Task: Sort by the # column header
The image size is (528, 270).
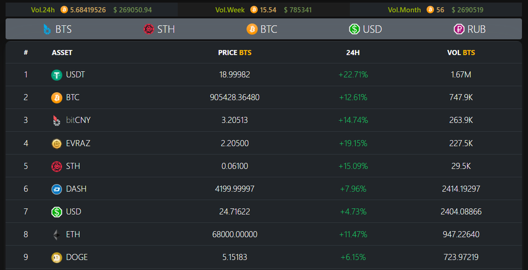Action: pyautogui.click(x=26, y=52)
